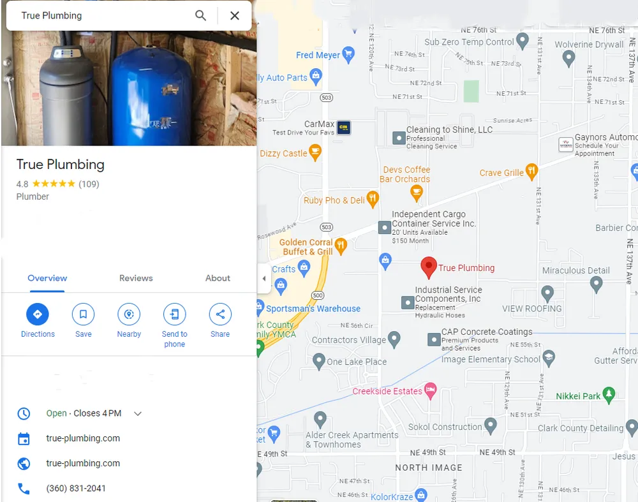The width and height of the screenshot is (638, 502).
Task: Select the Overview tab
Action: (x=47, y=278)
